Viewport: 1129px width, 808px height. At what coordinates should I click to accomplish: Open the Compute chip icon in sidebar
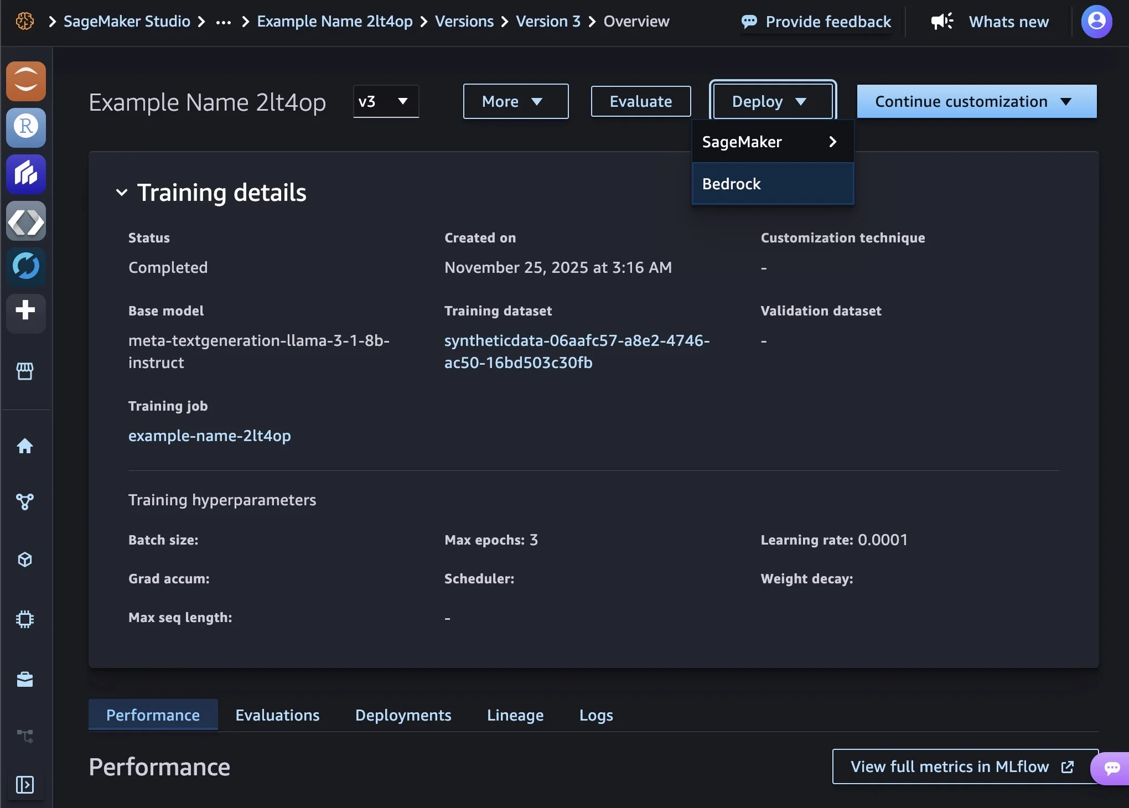25,619
